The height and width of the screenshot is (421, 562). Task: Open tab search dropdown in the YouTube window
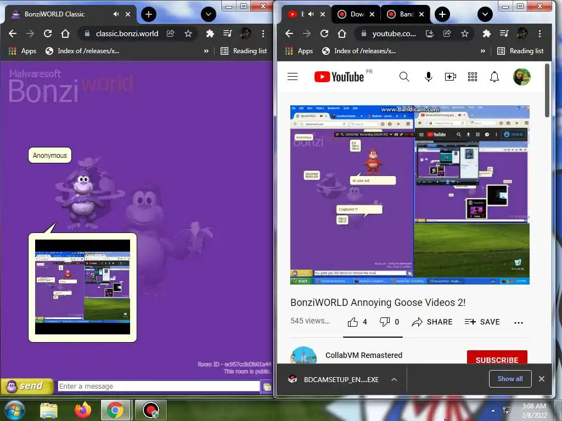click(485, 14)
